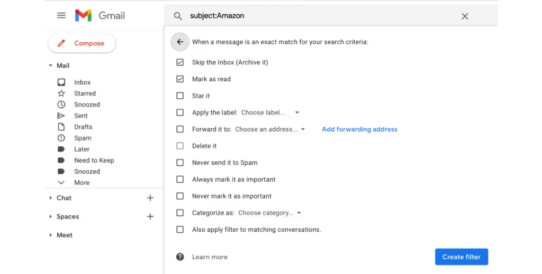This screenshot has height=274, width=542.
Task: Check Always mark it as important
Action: pyautogui.click(x=180, y=179)
